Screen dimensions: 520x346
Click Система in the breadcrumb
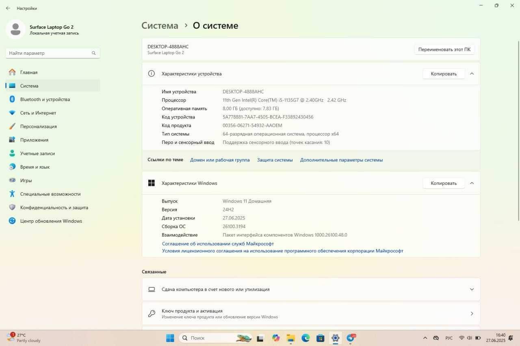tap(160, 26)
